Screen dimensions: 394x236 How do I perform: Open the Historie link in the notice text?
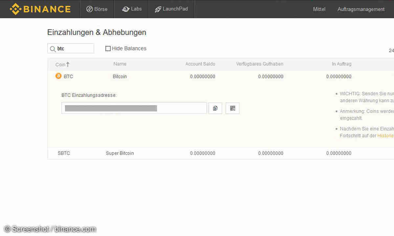click(385, 135)
